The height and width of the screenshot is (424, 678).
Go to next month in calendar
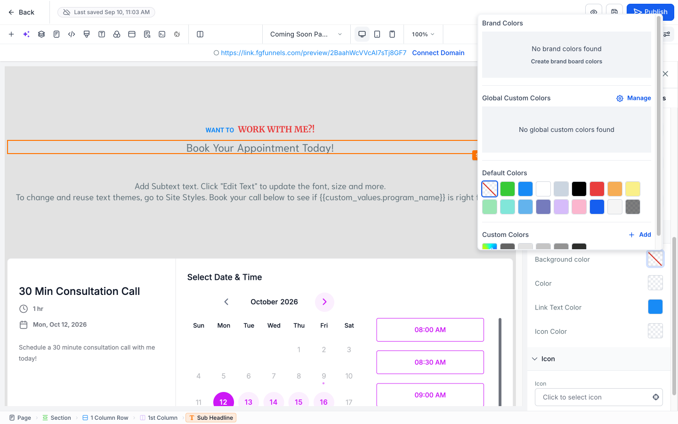tap(324, 302)
